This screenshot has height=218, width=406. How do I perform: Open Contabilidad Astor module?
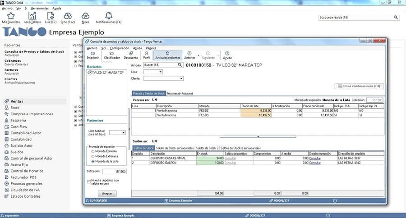[26, 133]
